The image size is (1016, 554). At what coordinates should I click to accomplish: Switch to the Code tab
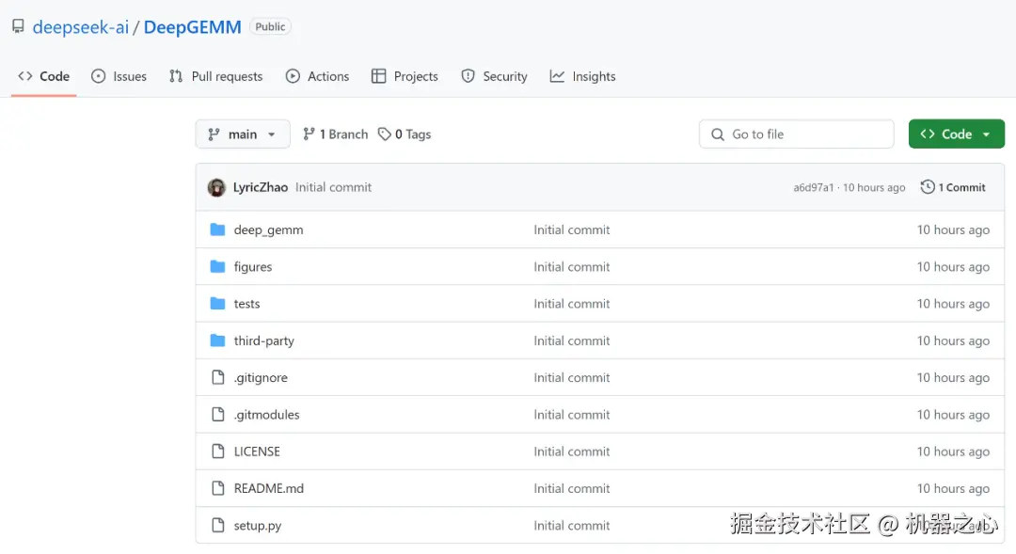click(x=44, y=76)
